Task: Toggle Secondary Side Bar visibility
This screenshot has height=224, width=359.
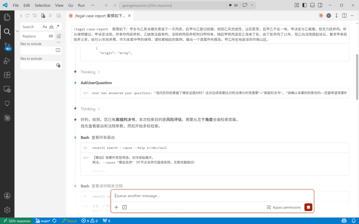Action: click(x=320, y=5)
